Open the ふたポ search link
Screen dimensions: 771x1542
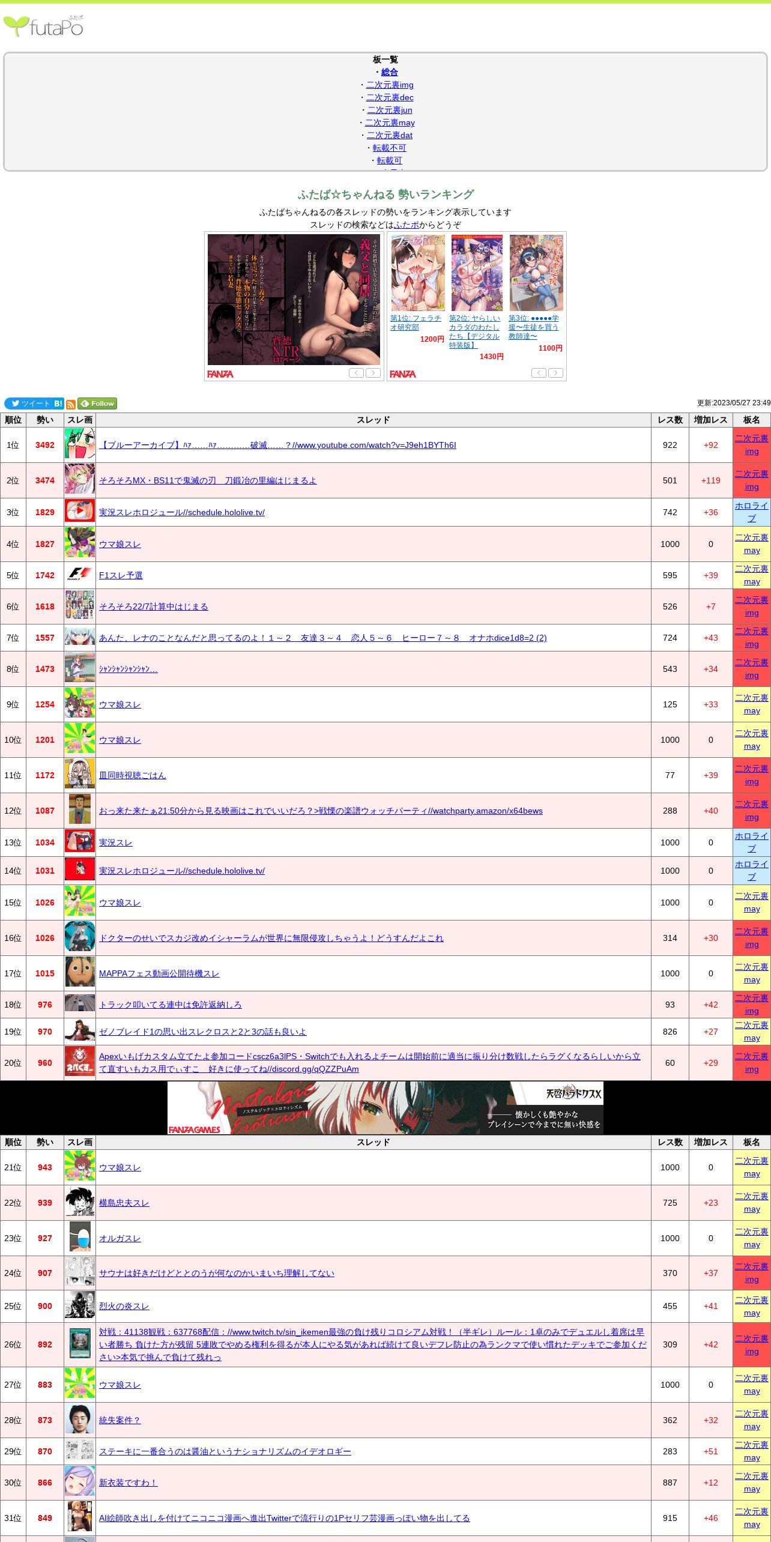pos(407,225)
